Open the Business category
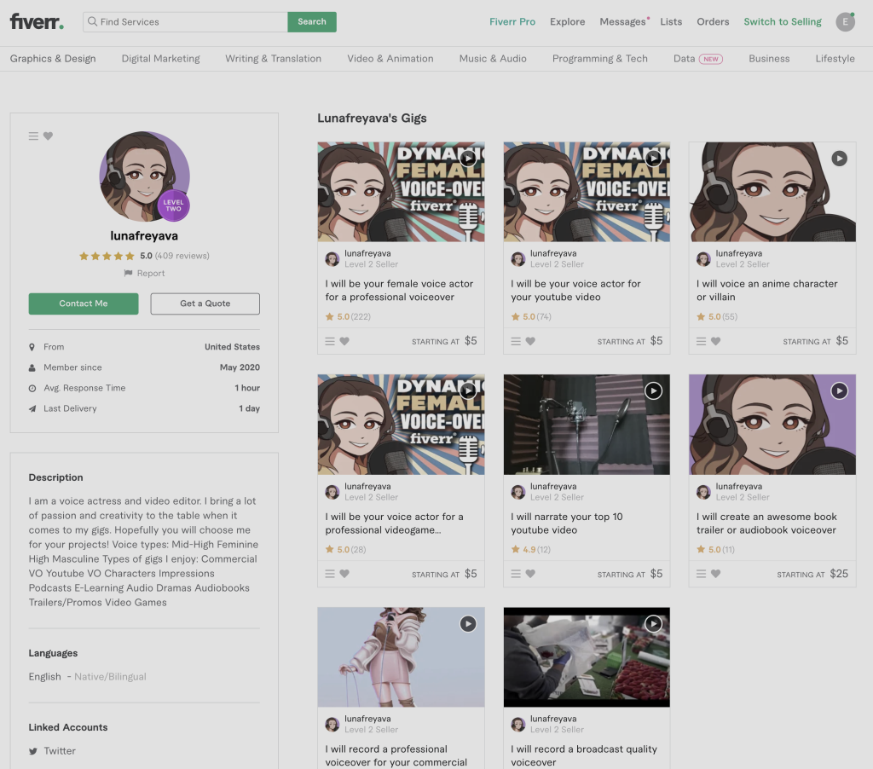 coord(769,59)
